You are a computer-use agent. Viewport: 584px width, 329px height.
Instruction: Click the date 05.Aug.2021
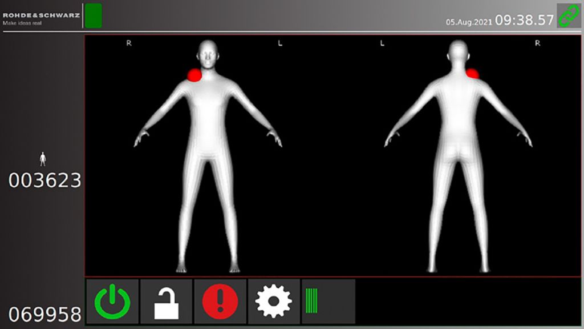pyautogui.click(x=468, y=22)
